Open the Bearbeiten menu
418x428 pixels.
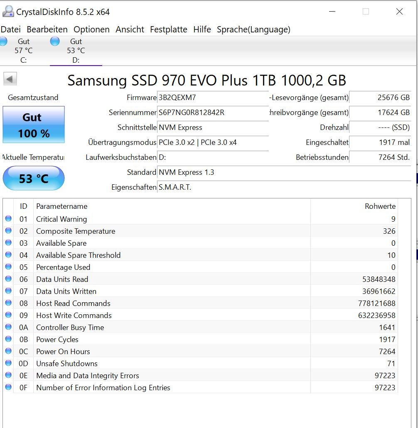pos(47,29)
